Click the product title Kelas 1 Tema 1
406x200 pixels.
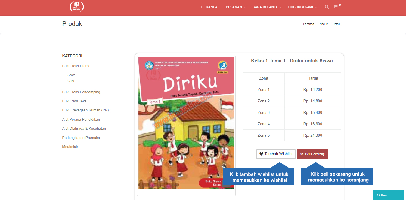pos(292,61)
